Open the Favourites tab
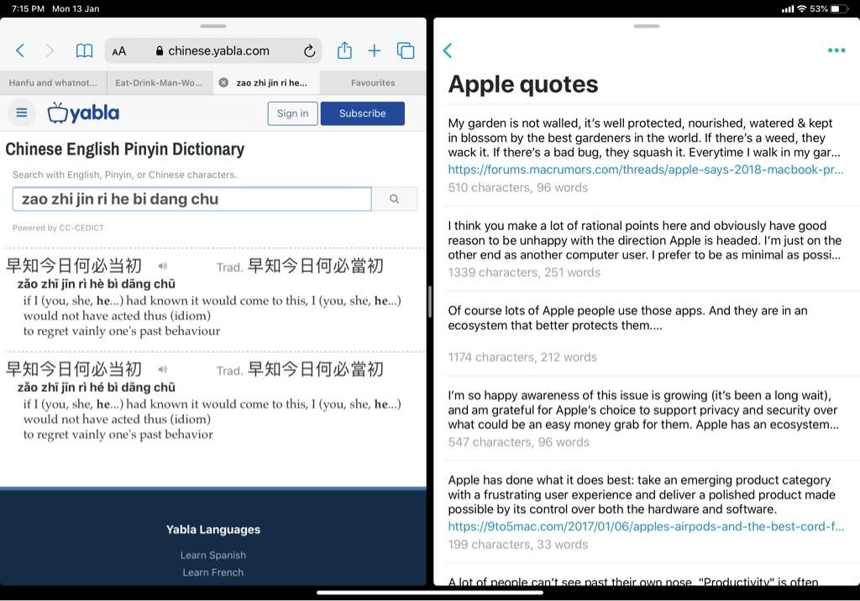This screenshot has height=601, width=860. (x=373, y=83)
